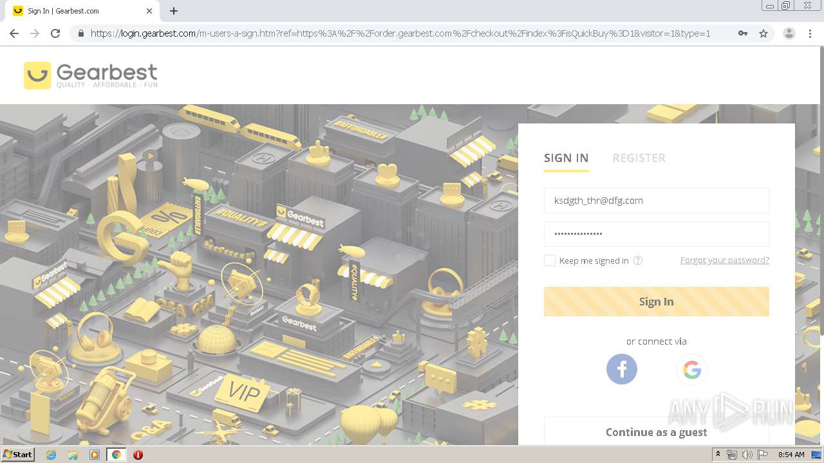This screenshot has height=463, width=824.
Task: Focus the email input field
Action: point(657,201)
